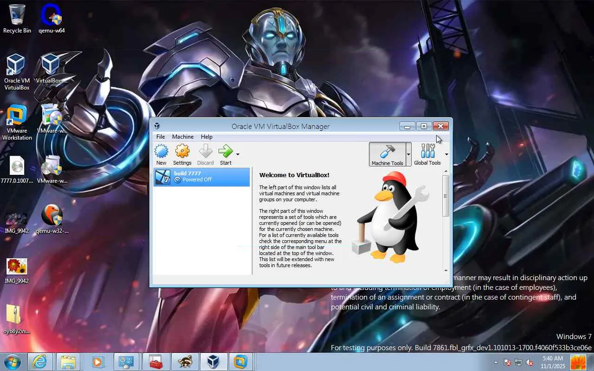Select the VMware-w... icon beside VMware Workstation

(52, 119)
